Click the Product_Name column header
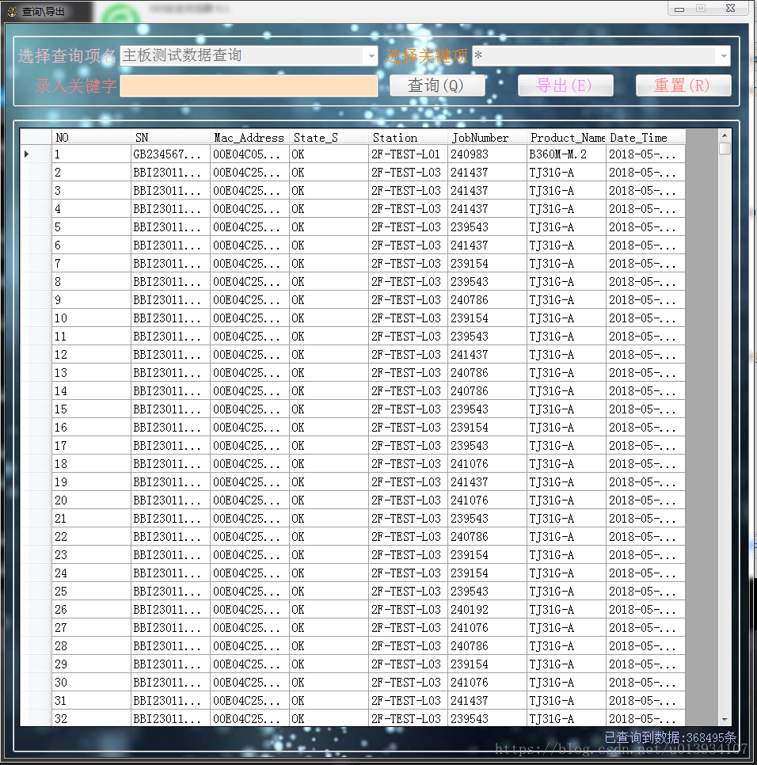The image size is (757, 765). tap(567, 137)
